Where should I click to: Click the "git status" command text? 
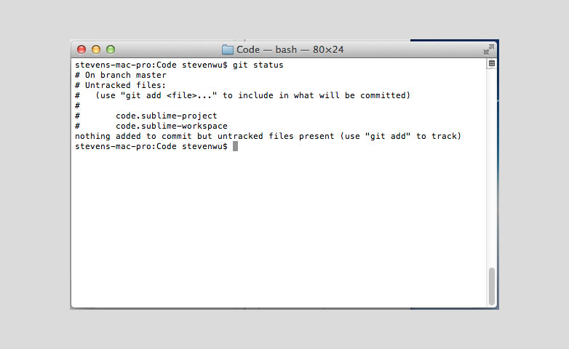[258, 65]
